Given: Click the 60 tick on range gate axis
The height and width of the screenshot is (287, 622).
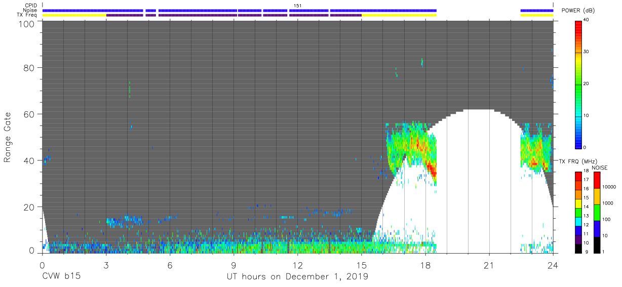Looking at the screenshot, I should point(28,114).
